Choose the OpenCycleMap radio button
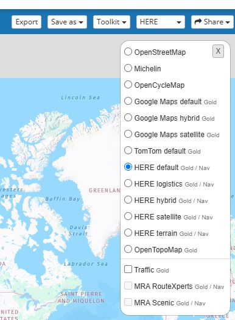Screen dimensions: 235x320 [x=128, y=85]
